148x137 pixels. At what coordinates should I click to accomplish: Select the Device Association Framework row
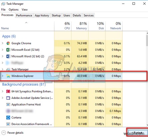[61, 124]
